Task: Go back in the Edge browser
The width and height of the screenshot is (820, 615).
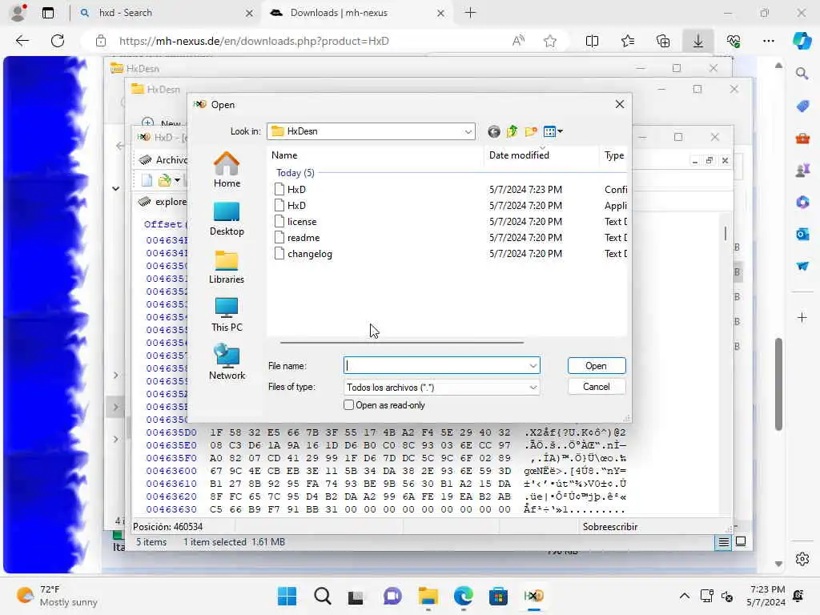Action: [22, 41]
